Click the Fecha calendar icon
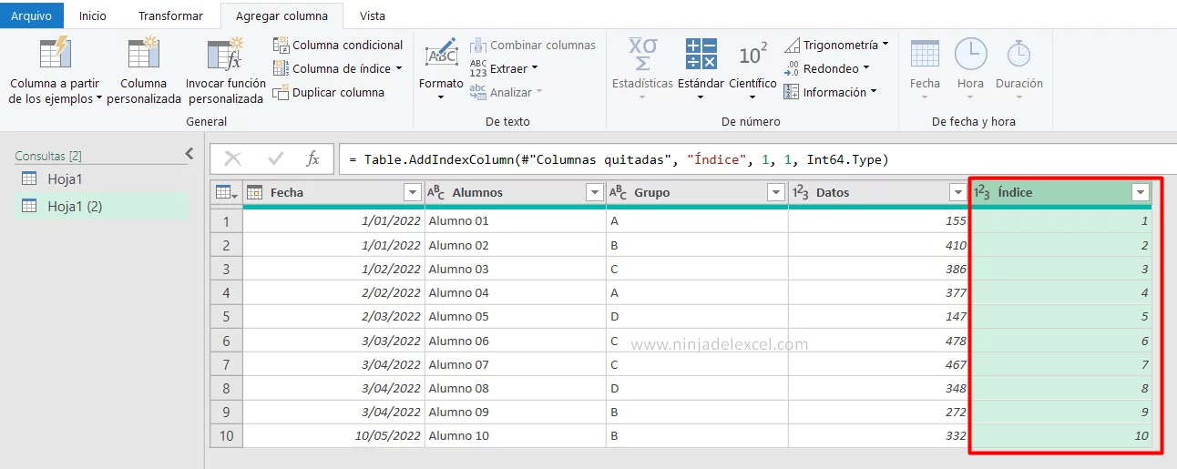The width and height of the screenshot is (1177, 469). (925, 54)
